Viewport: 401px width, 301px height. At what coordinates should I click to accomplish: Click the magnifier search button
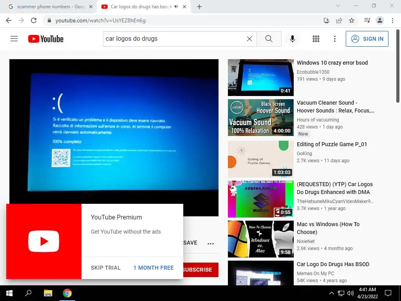click(x=269, y=39)
